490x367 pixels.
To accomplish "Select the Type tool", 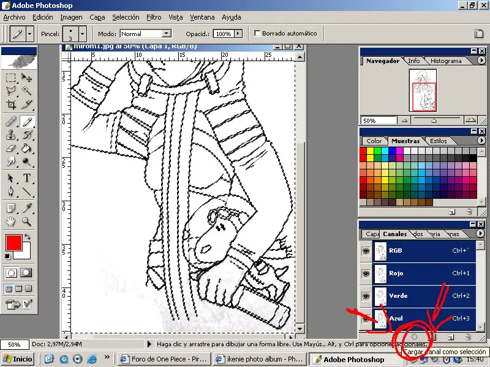I will [26, 178].
